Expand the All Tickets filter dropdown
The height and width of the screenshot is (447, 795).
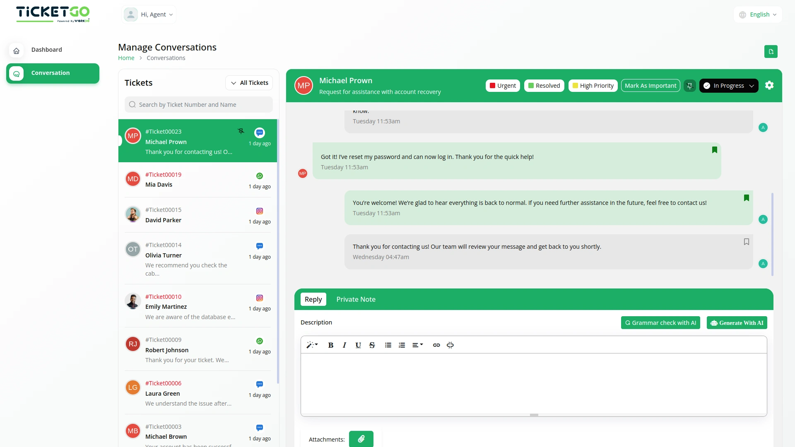249,82
